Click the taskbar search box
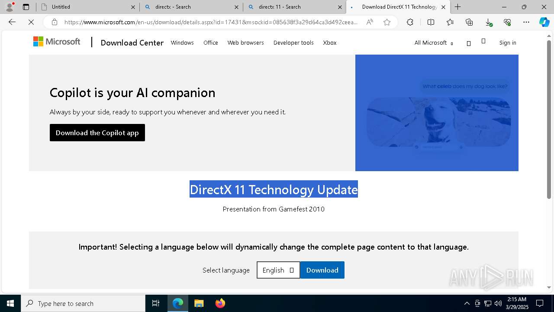This screenshot has width=554, height=312. click(x=83, y=303)
